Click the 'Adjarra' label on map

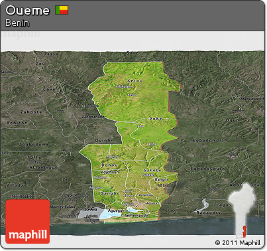coord(152,203)
